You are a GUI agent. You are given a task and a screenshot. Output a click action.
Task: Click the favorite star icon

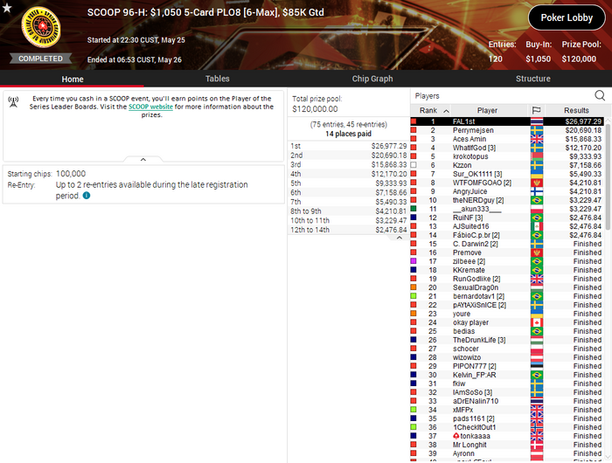[7, 7]
